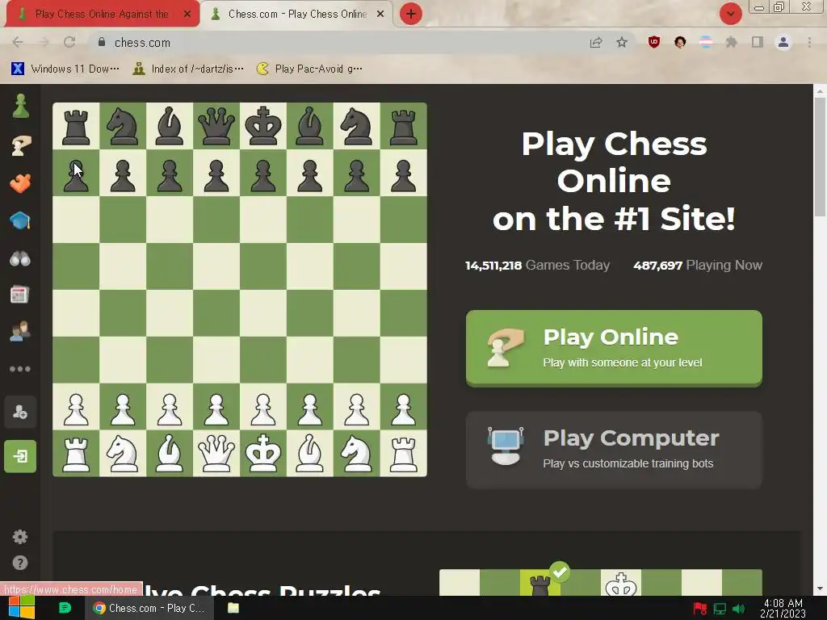This screenshot has height=620, width=827.
Task: Open the 'Play Pac-Avoid g...' bookmark
Action: [x=309, y=69]
